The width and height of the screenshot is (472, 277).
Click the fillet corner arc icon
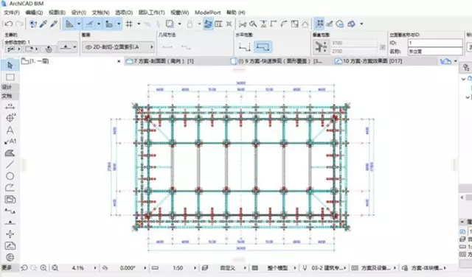click(x=284, y=24)
